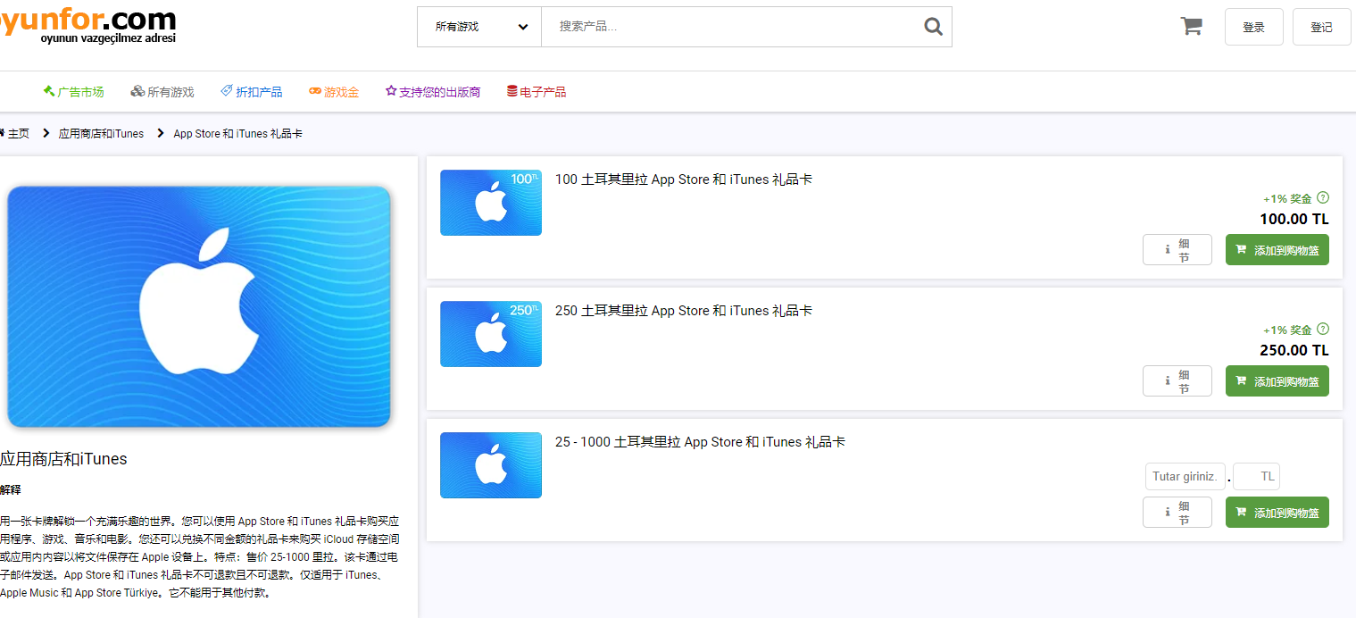Select the 游戏金 menu item

coord(334,92)
